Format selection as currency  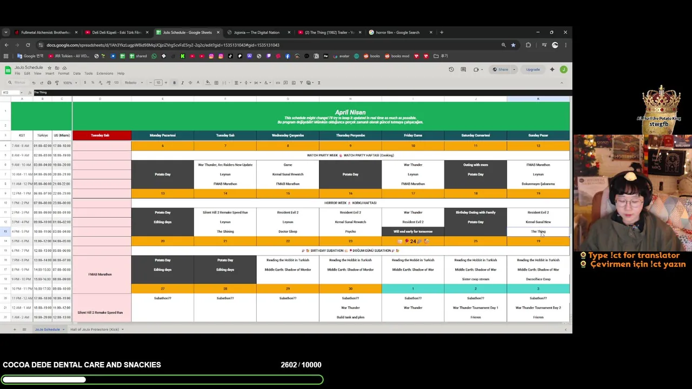click(x=84, y=83)
